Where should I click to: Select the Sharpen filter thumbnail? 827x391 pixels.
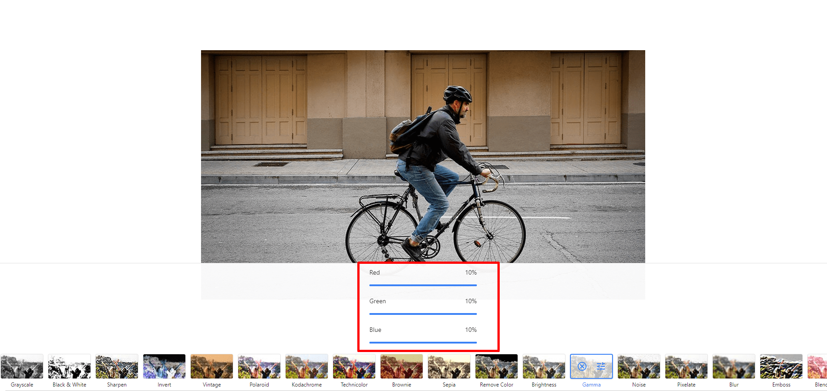click(117, 366)
